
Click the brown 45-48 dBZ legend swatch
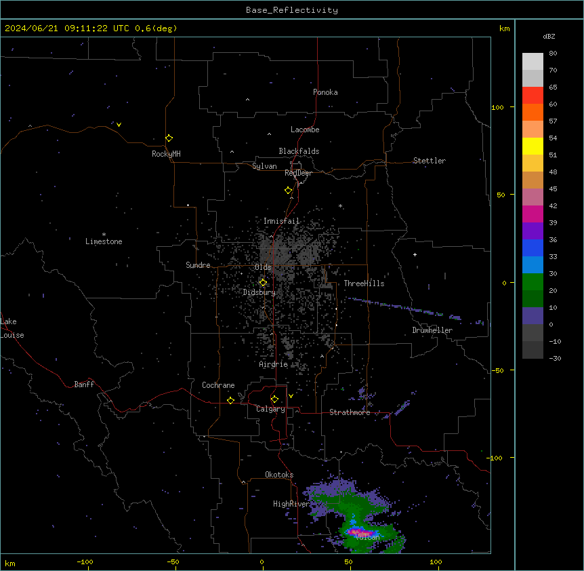tap(533, 180)
